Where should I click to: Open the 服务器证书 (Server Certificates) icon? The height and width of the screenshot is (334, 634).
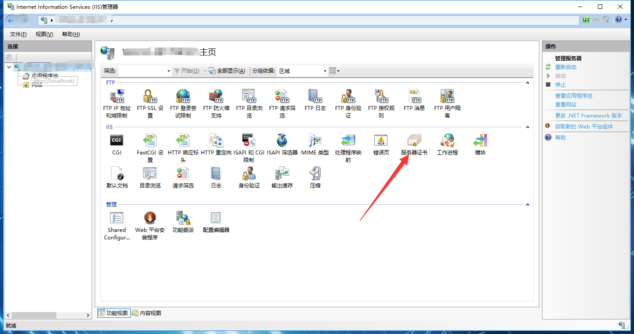[414, 141]
